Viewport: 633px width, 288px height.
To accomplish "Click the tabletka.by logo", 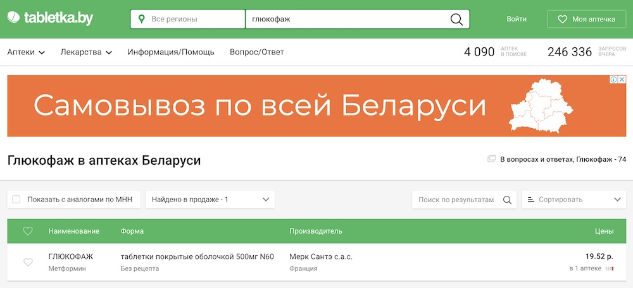I will [x=50, y=19].
